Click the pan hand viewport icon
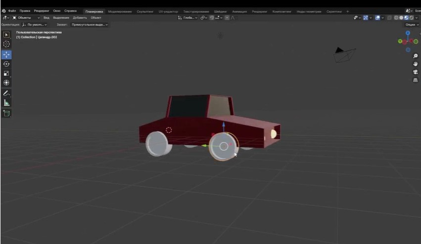Image resolution: width=421 pixels, height=244 pixels. pos(416,64)
